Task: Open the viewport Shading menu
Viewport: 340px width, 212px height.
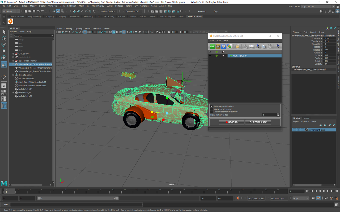Action: tap(68, 29)
